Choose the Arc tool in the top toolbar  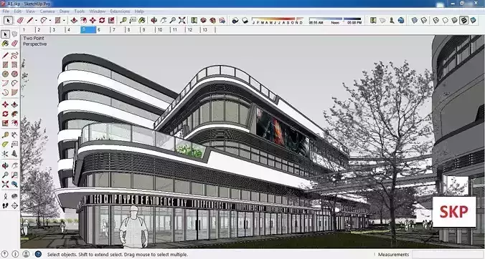coord(44,20)
